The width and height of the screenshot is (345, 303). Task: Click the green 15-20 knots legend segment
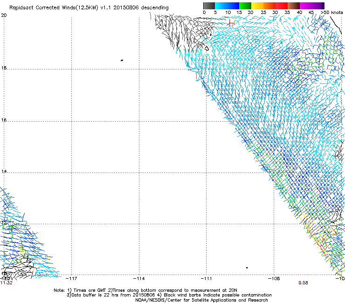click(245, 6)
